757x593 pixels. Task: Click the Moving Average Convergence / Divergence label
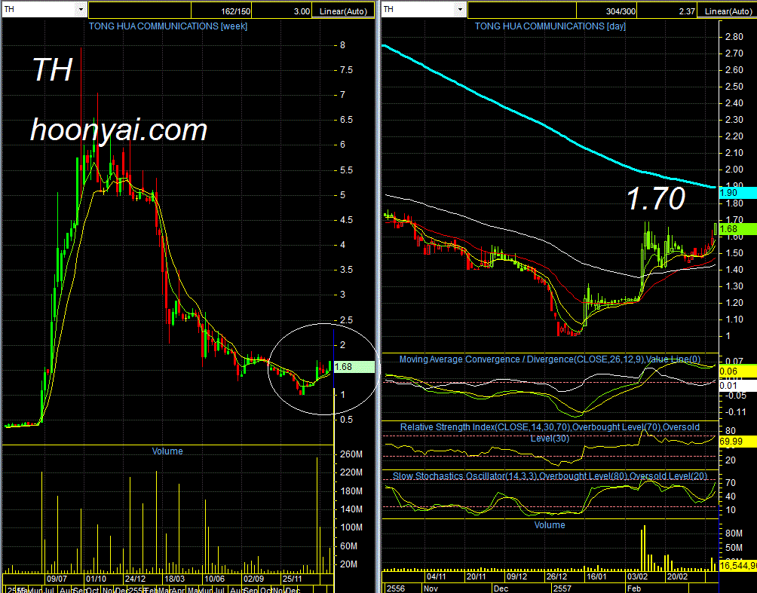pyautogui.click(x=550, y=359)
